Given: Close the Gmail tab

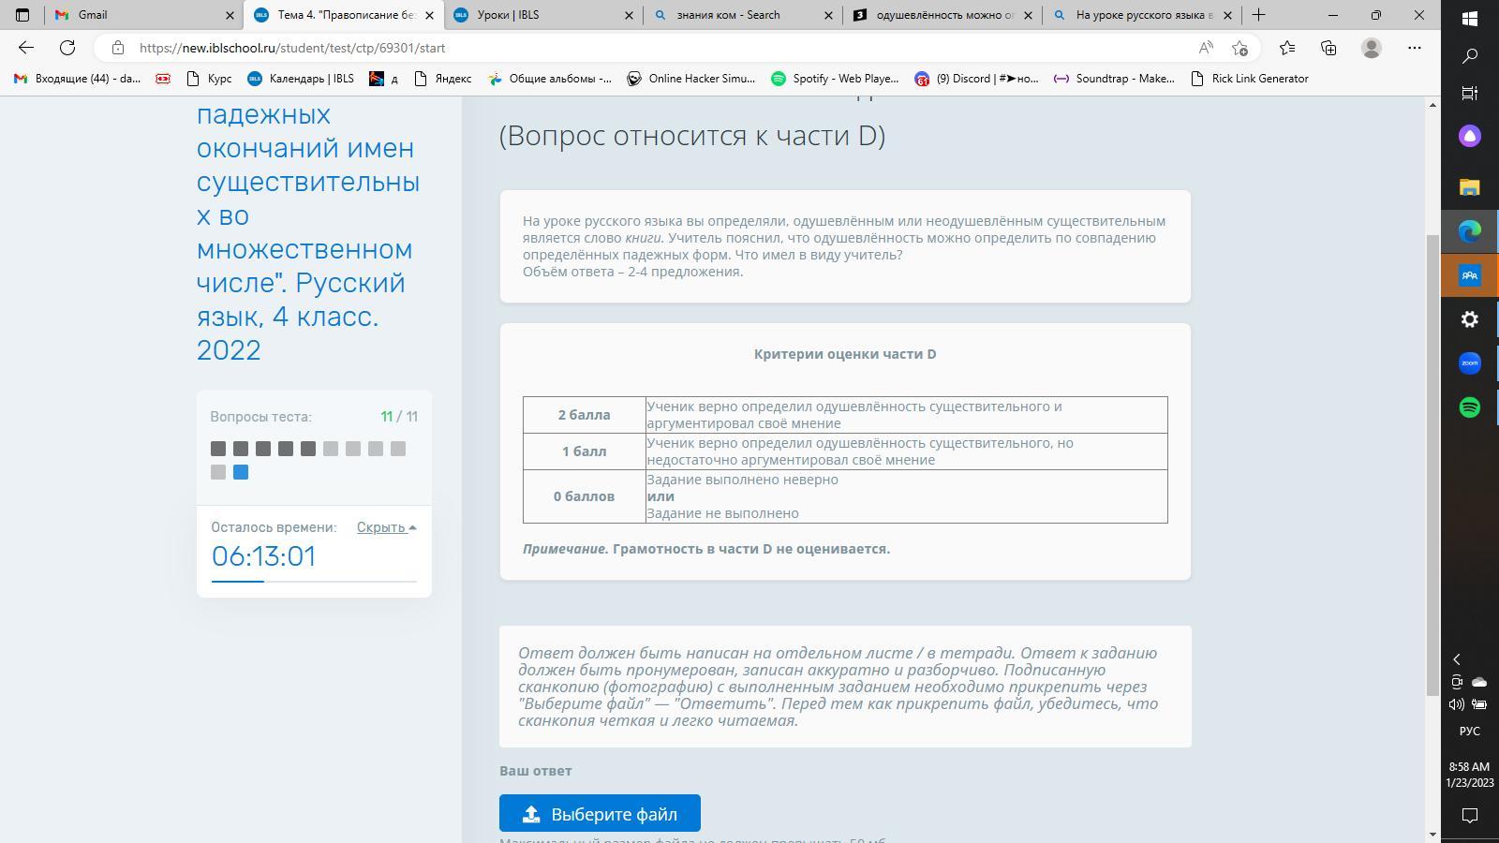Looking at the screenshot, I should pyautogui.click(x=230, y=15).
